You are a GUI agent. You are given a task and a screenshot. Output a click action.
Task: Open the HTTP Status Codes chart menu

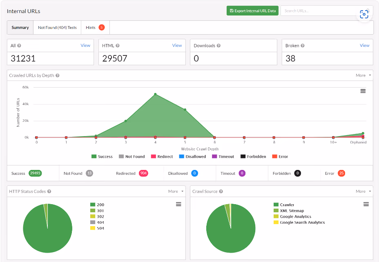pyautogui.click(x=178, y=204)
